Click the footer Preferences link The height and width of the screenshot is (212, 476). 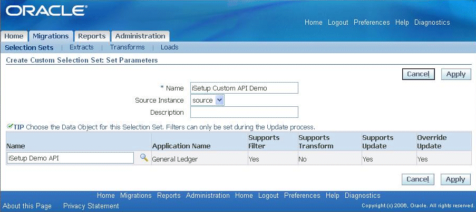(x=302, y=195)
